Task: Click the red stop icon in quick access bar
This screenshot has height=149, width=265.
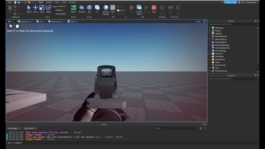Action: click(29, 2)
